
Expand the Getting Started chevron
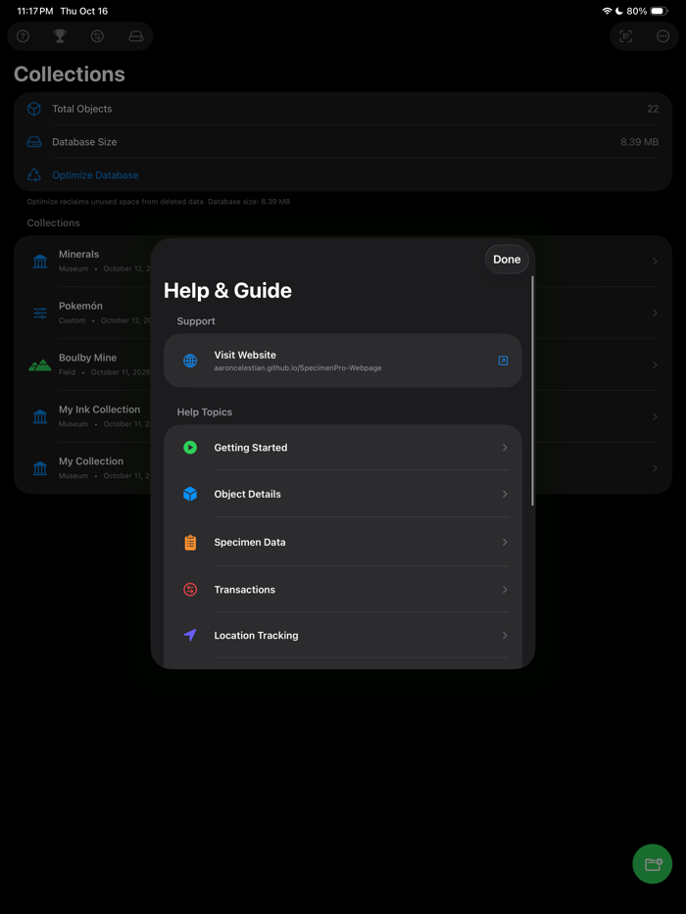point(505,448)
